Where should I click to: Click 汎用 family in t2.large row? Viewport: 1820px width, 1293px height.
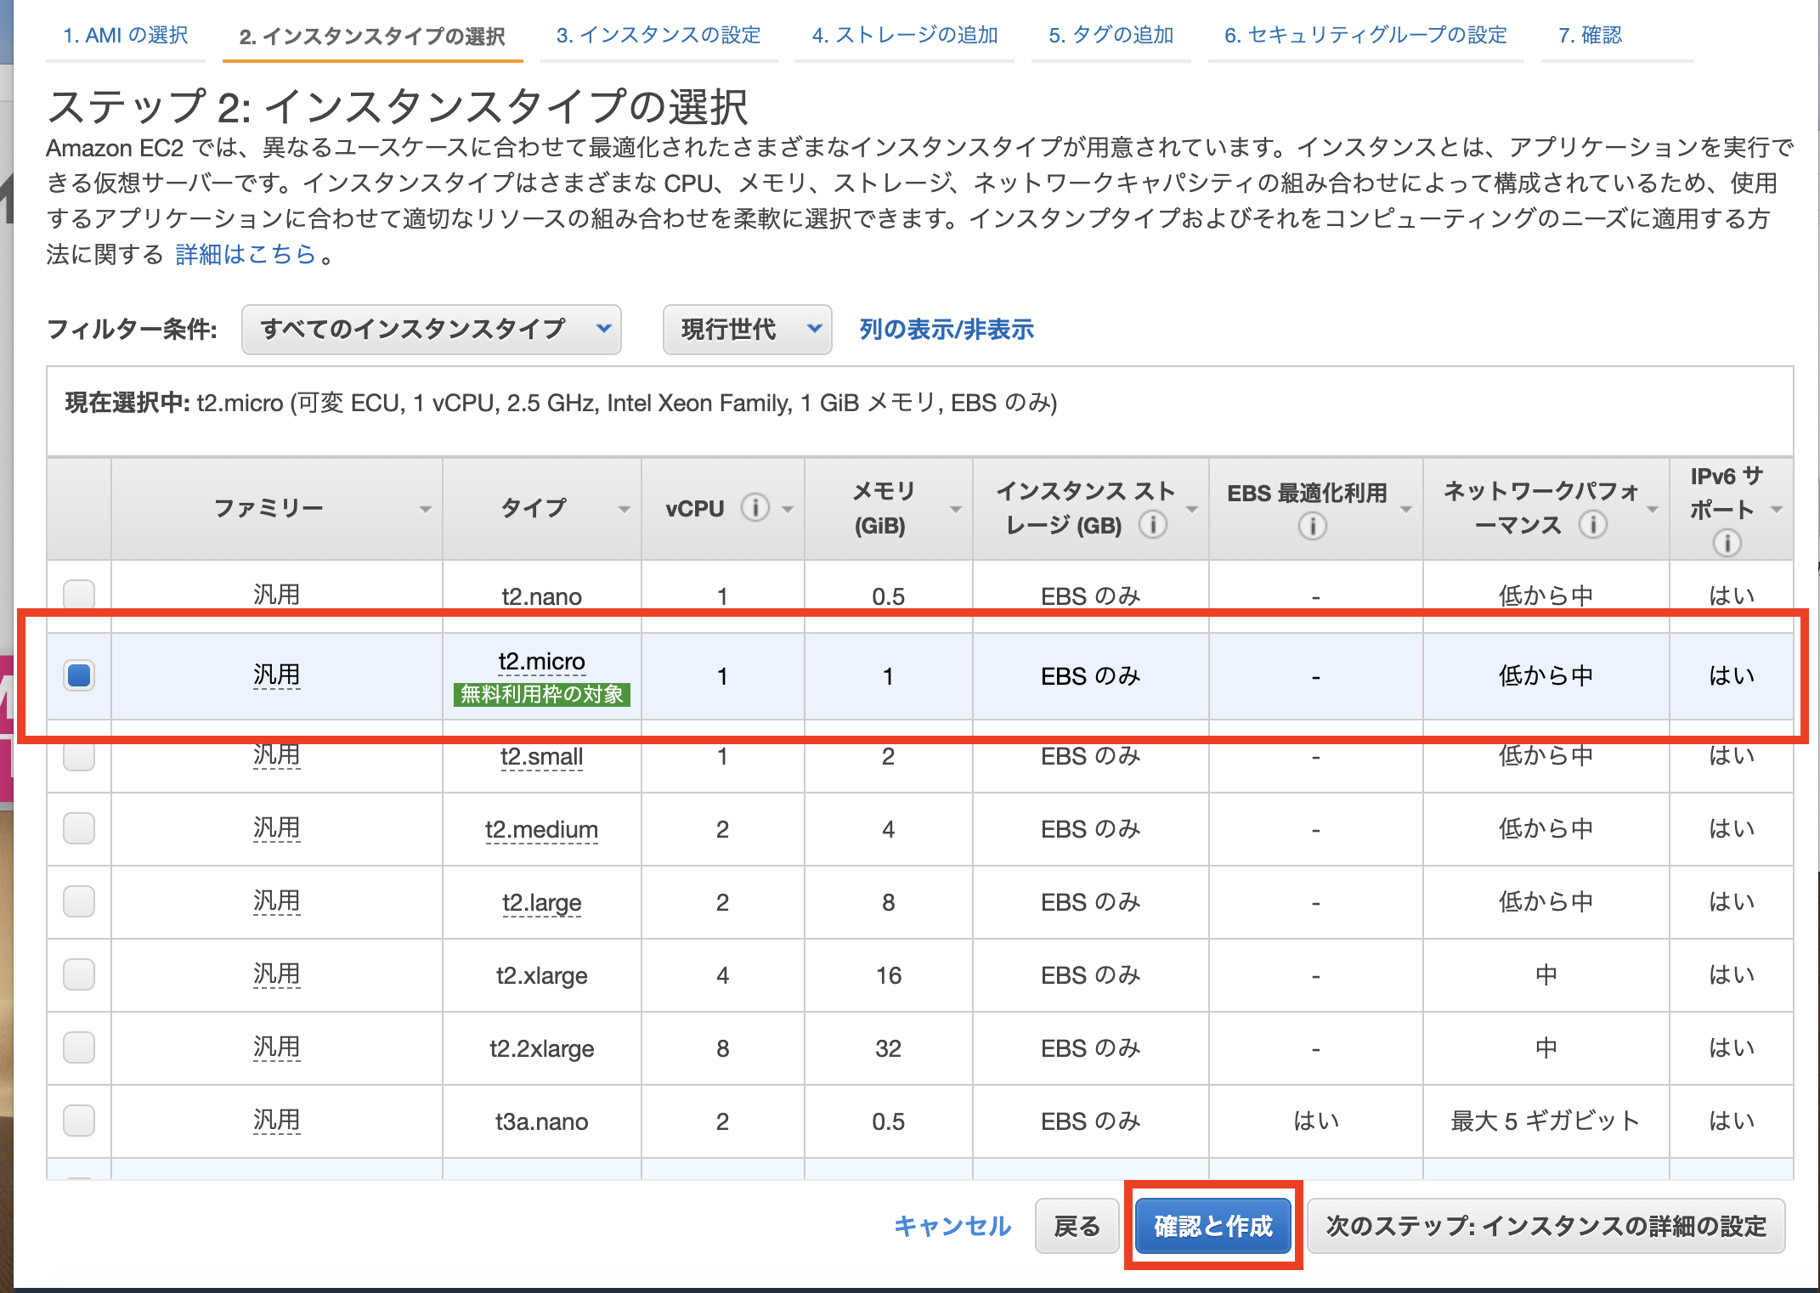point(277,901)
